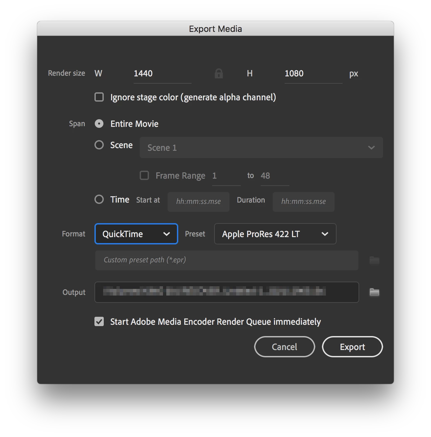431x437 pixels.
Task: Click the render width field showing 1440
Action: pyautogui.click(x=162, y=74)
